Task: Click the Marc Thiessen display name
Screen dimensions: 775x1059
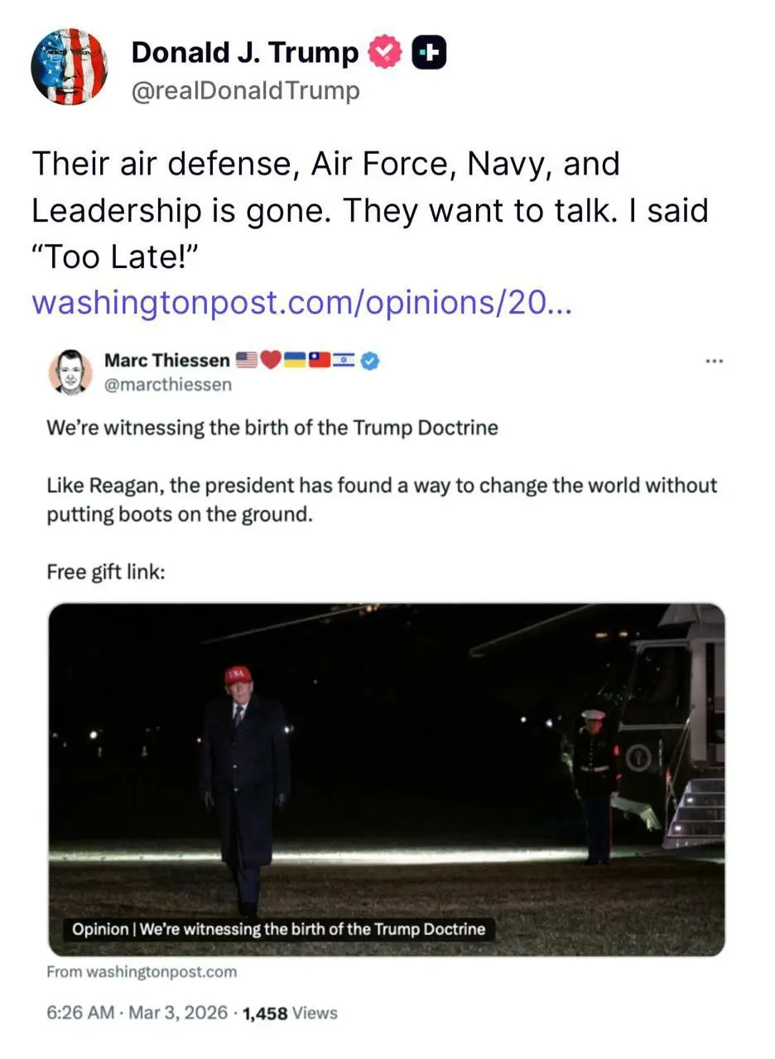Action: click(167, 360)
